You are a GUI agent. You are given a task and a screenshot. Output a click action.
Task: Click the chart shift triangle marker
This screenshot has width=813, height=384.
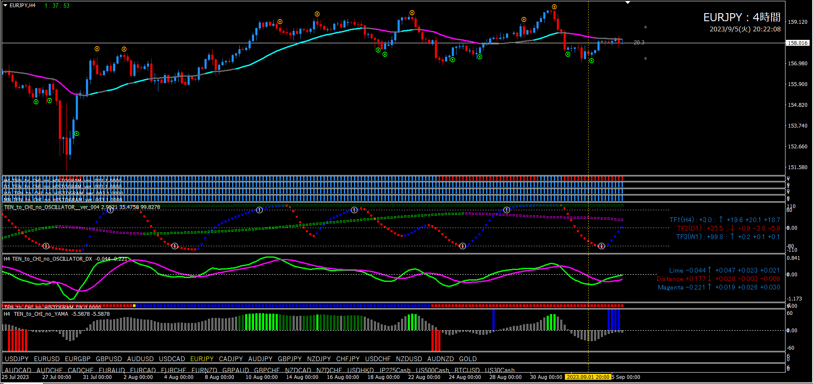point(628,3)
